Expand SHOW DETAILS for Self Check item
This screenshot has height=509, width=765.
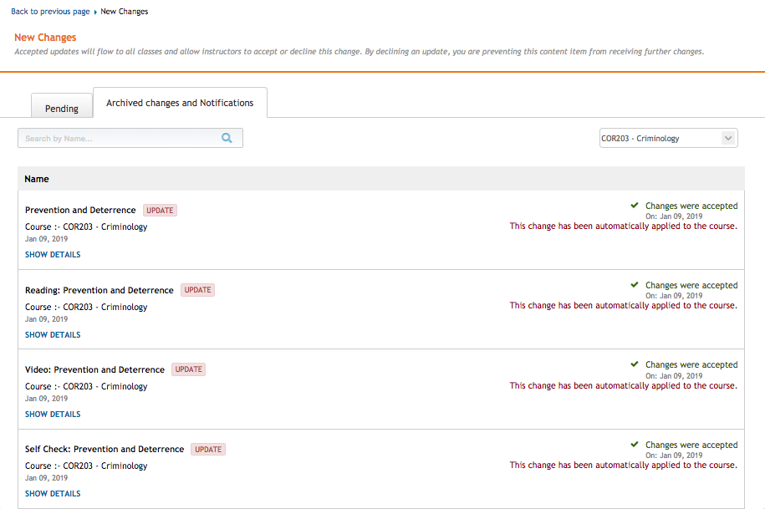click(x=53, y=494)
